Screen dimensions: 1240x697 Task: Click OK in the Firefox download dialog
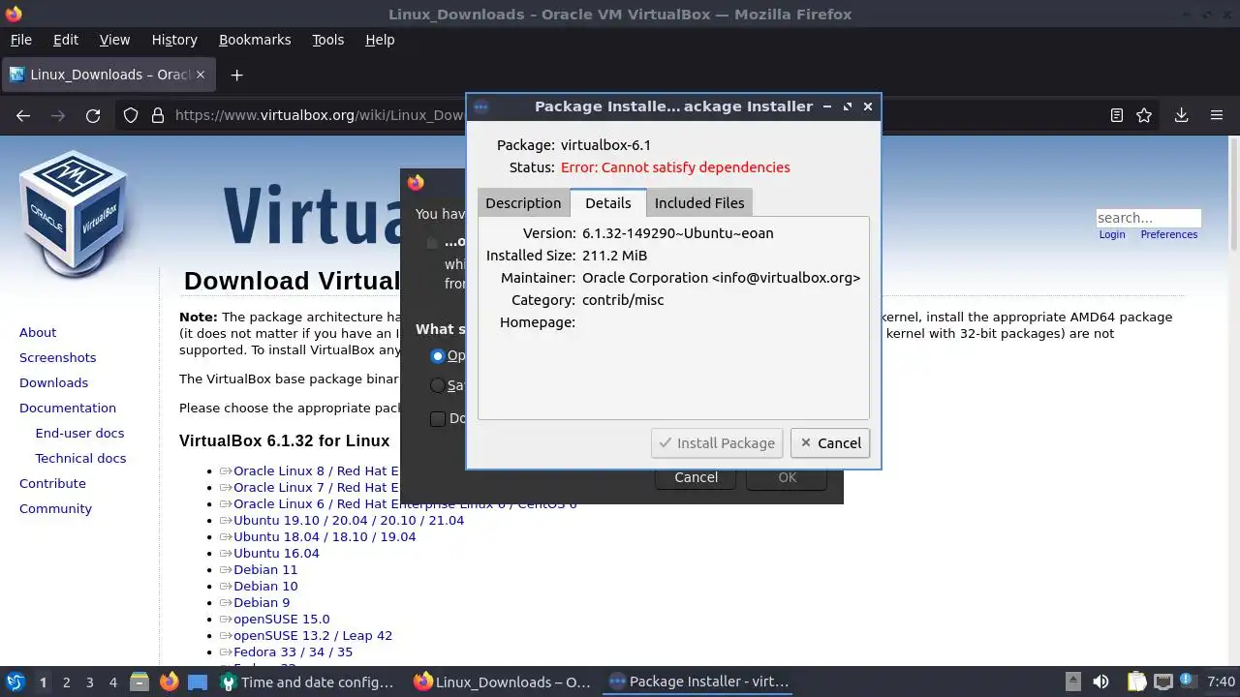click(x=787, y=477)
